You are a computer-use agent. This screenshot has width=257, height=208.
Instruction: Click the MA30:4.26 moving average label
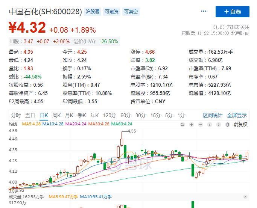(99, 124)
